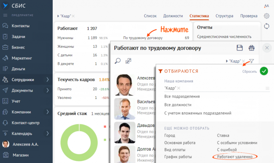
Task: Click the Календарь date icon
Action: (5, 134)
